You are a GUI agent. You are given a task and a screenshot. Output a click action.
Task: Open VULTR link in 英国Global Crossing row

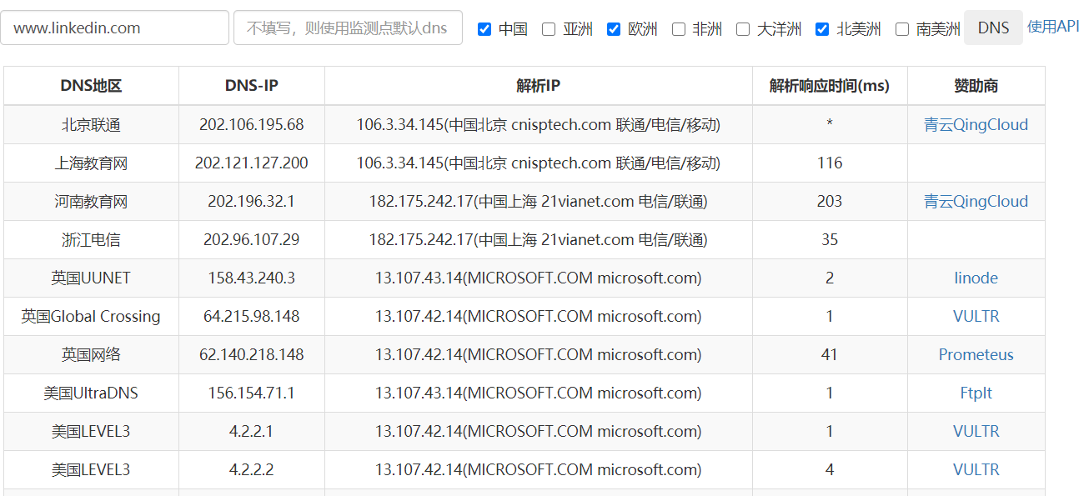[976, 317]
